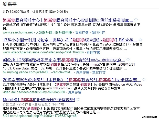Click the video.aol.ca URL text
Screen dimensions: 159x119
34,92
